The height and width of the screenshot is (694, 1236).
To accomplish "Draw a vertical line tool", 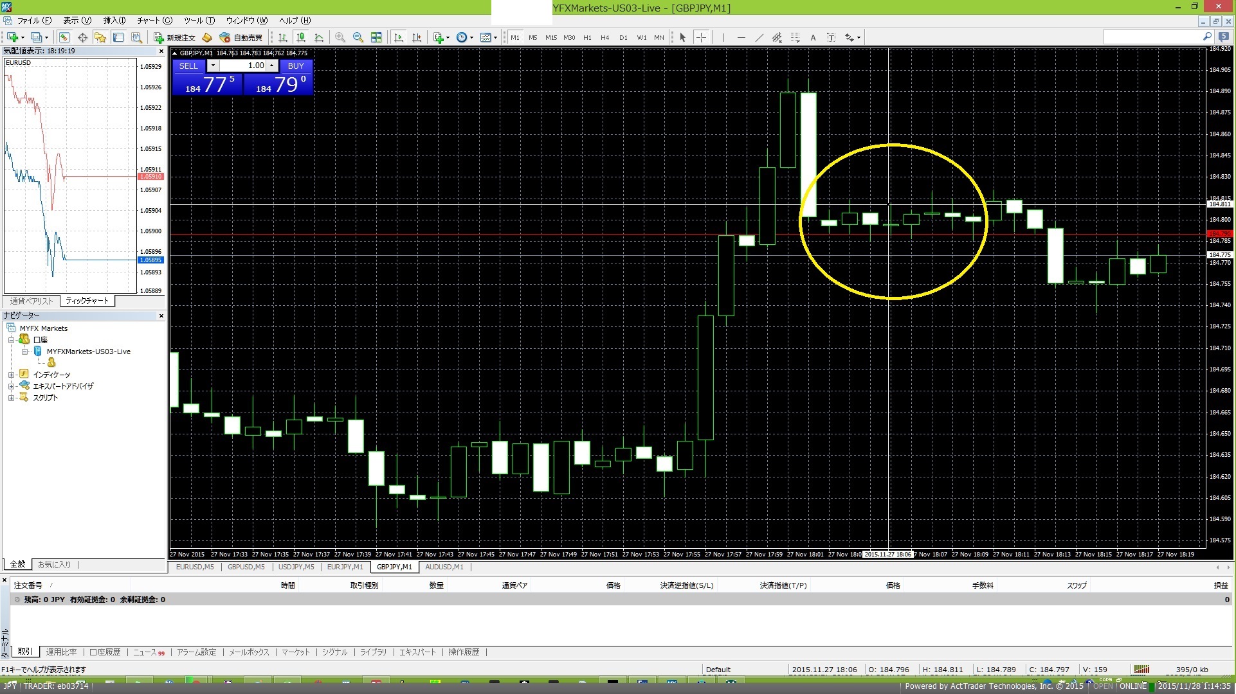I will (x=723, y=37).
